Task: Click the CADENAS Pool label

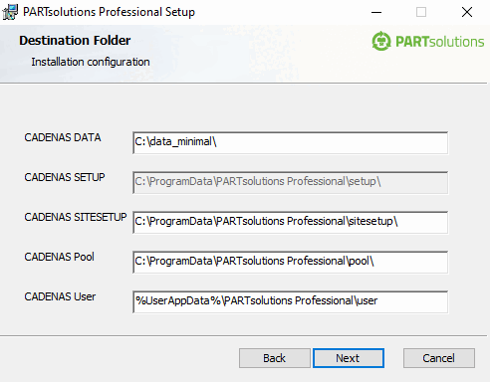Action: tap(59, 257)
